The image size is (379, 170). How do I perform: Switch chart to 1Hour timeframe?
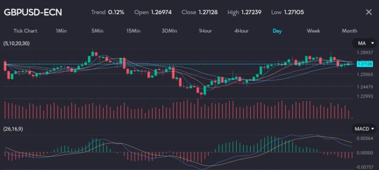(205, 31)
